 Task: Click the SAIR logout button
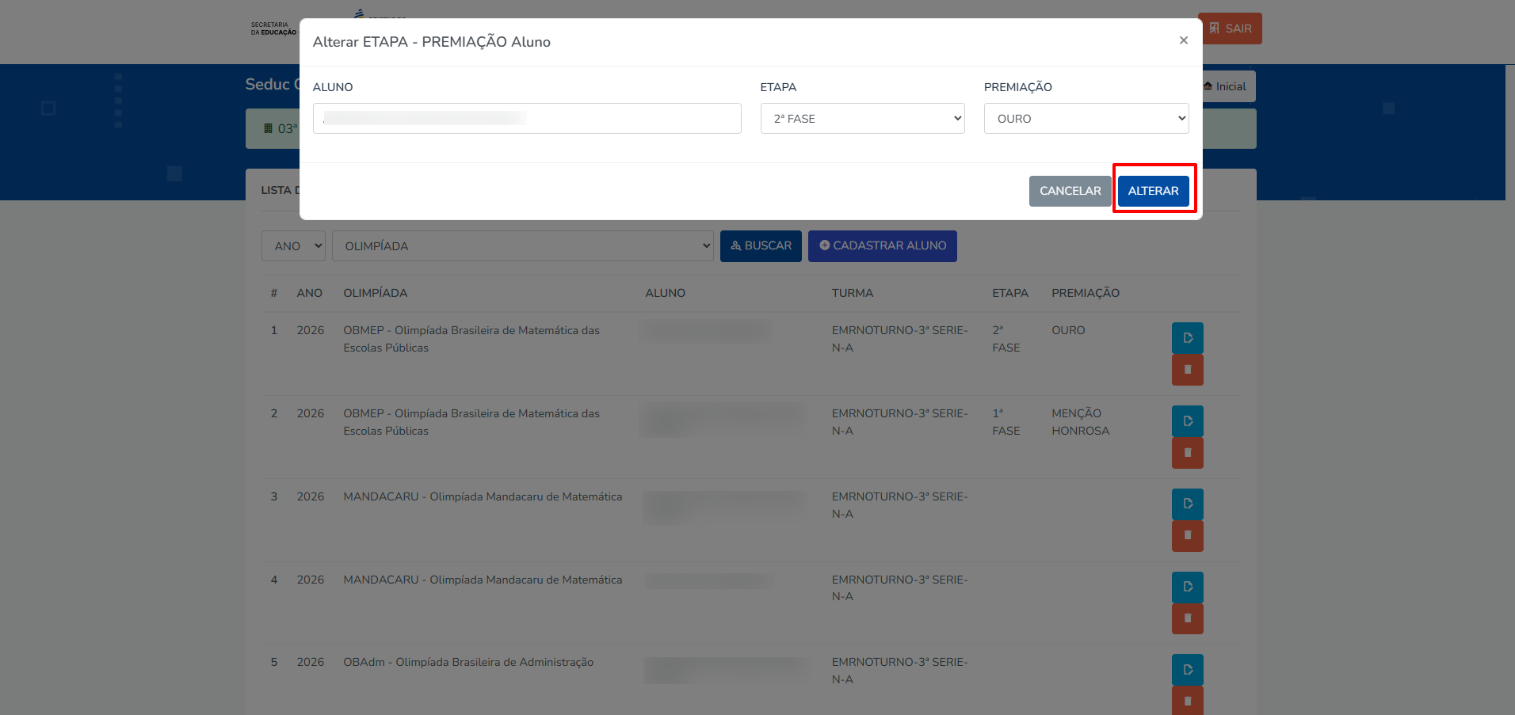tap(1230, 29)
